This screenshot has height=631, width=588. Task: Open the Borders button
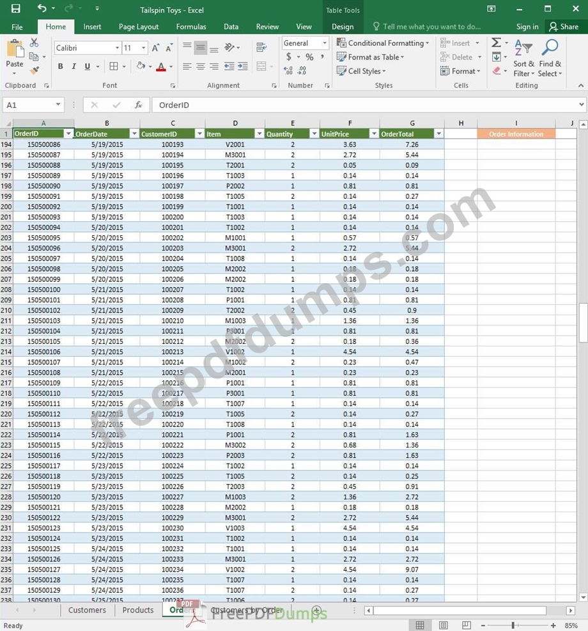click(x=114, y=66)
